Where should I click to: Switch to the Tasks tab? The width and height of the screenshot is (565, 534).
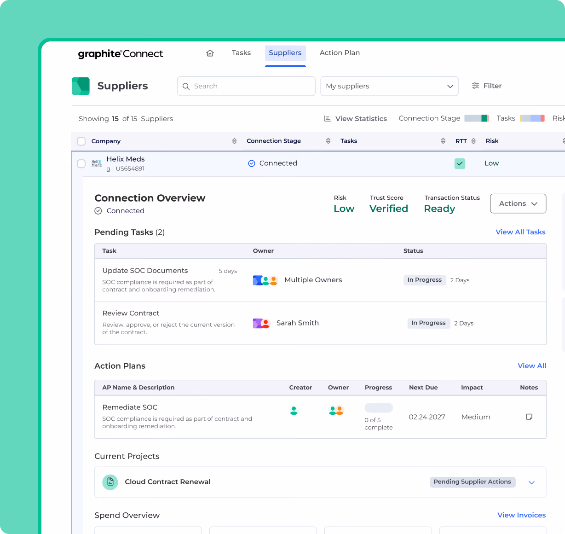coord(241,53)
